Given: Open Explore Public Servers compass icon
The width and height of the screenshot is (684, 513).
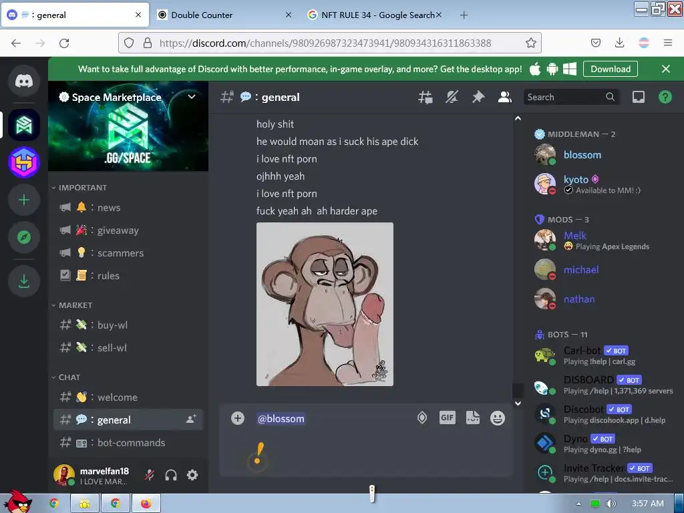Looking at the screenshot, I should point(24,237).
